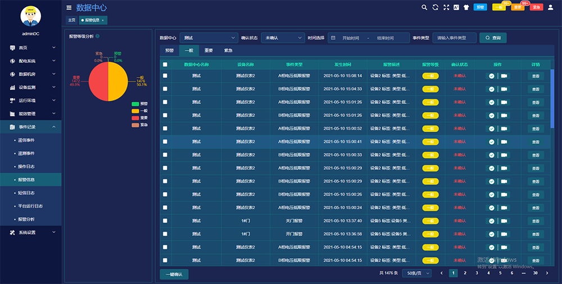Click the yellow 一般 pie legend swatch

(x=135, y=111)
